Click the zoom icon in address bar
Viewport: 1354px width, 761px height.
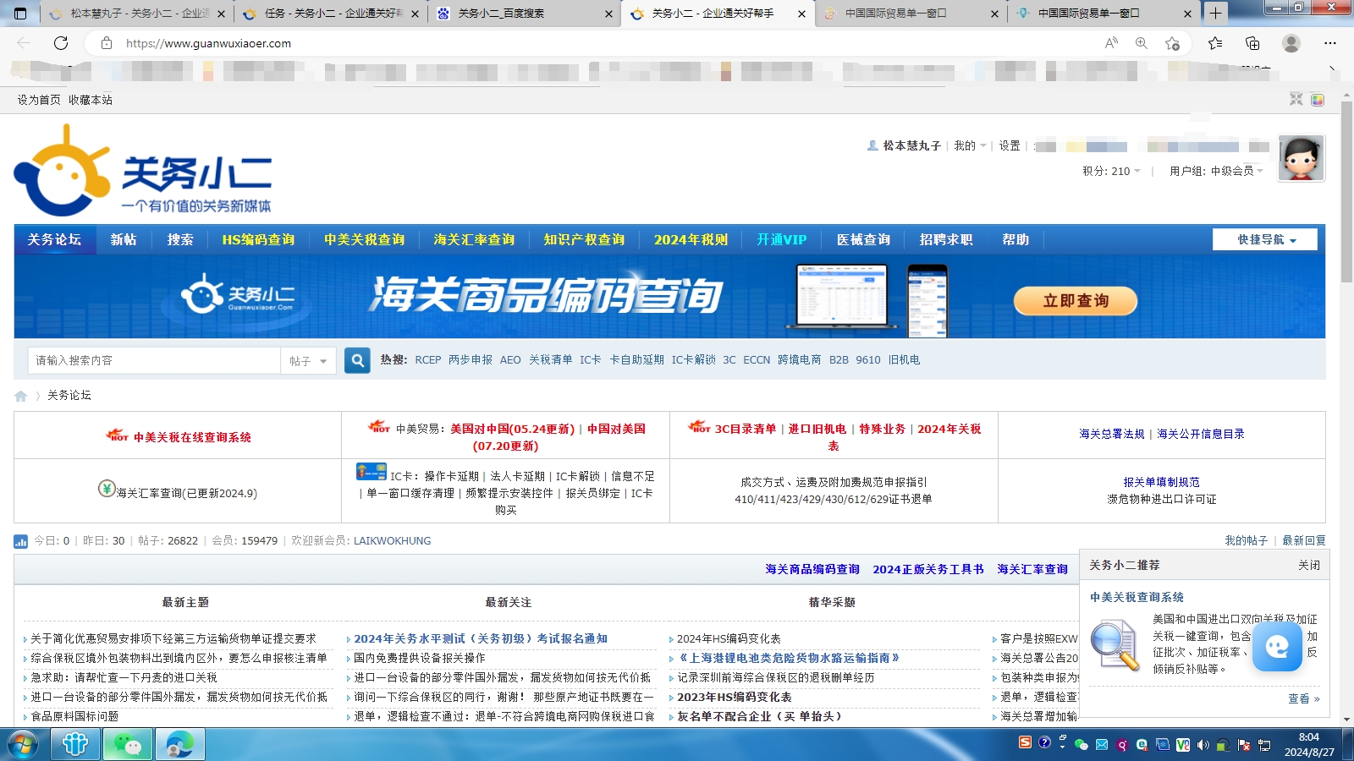pos(1142,43)
